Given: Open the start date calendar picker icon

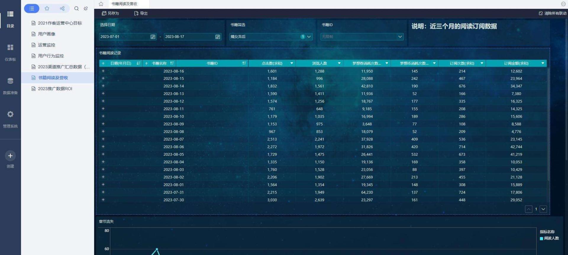Looking at the screenshot, I should [153, 37].
